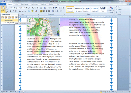The width and height of the screenshot is (131, 93).
Task: Click the Clear Formatting icon
Action: pos(38,8)
